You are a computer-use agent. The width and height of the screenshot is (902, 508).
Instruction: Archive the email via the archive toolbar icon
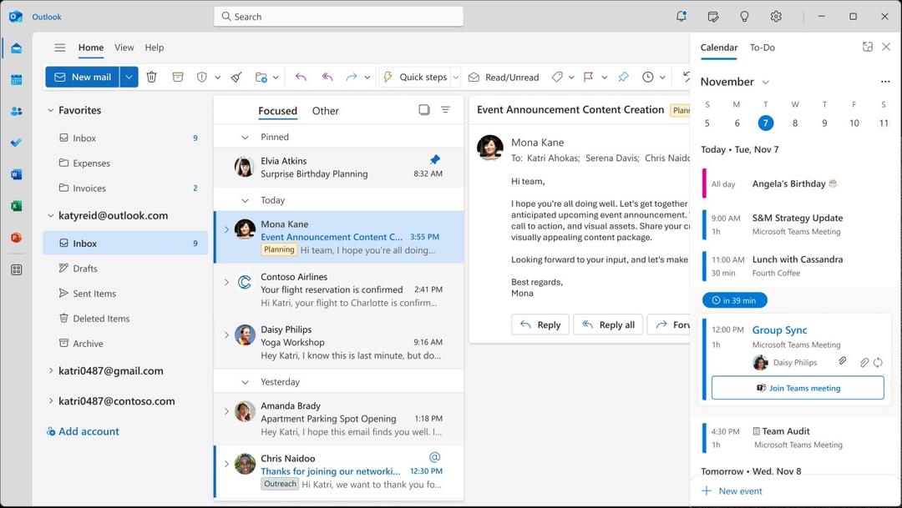point(178,77)
